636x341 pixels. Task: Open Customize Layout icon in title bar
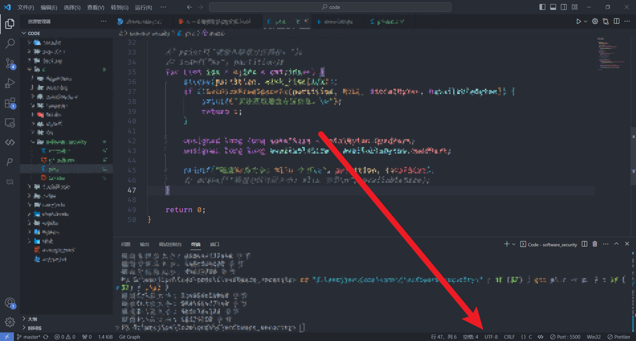pyautogui.click(x=575, y=7)
